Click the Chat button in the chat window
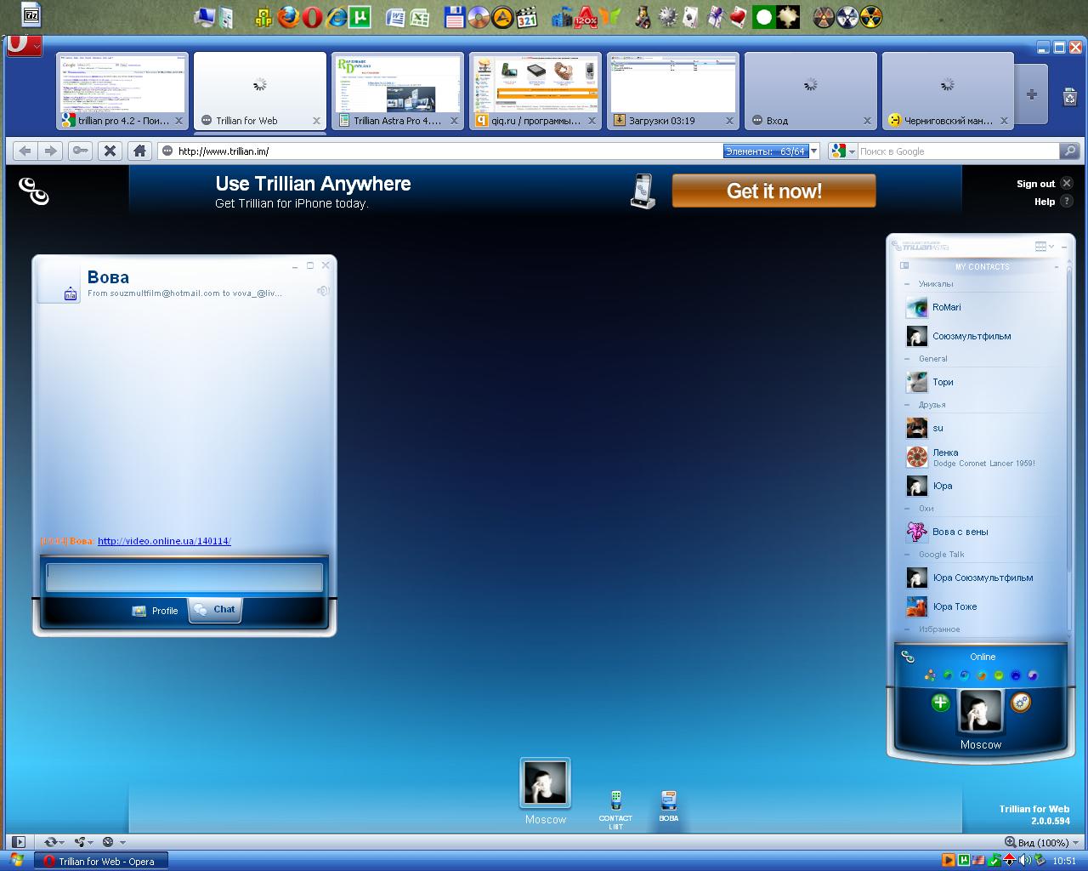The width and height of the screenshot is (1088, 871). (x=215, y=610)
